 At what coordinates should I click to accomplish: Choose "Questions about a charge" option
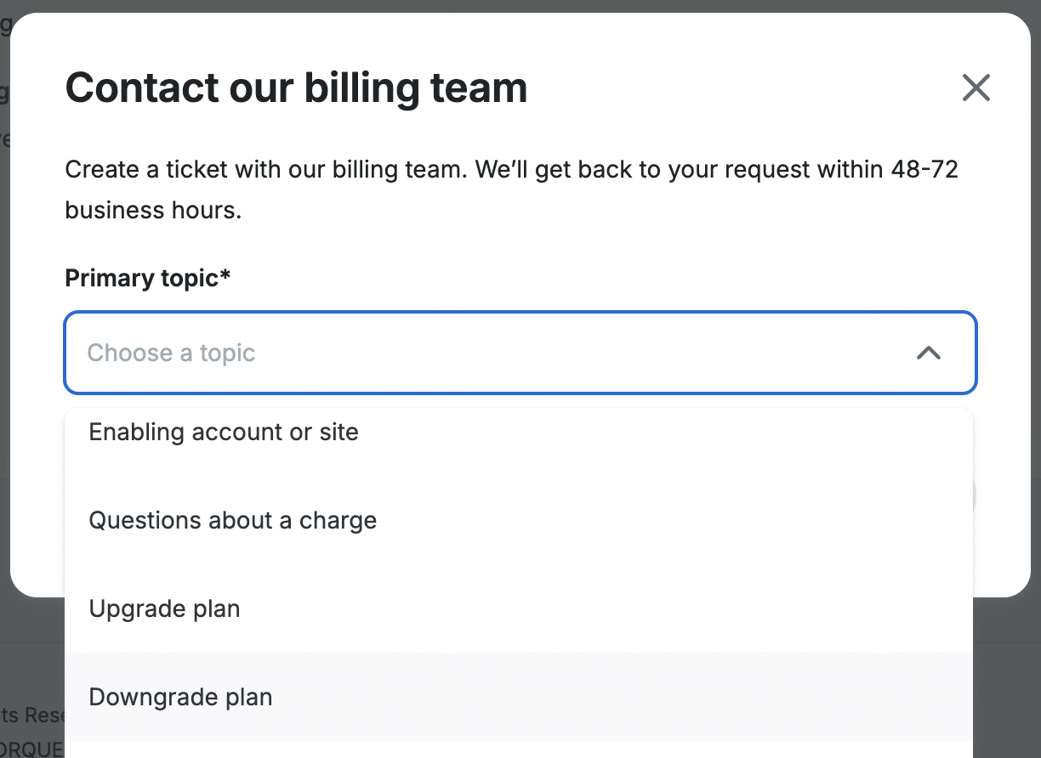pos(232,520)
